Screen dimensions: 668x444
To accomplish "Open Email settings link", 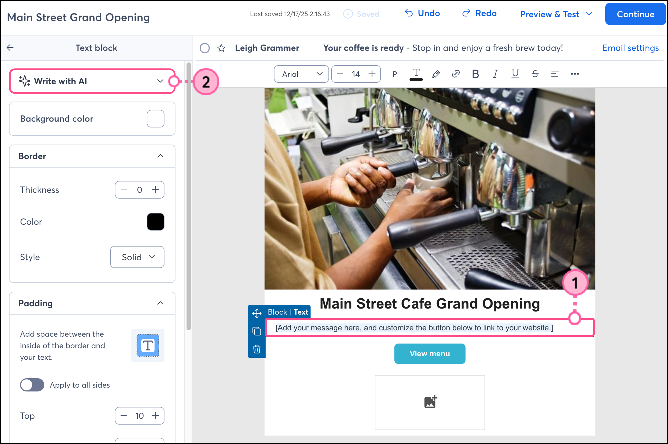I will click(x=630, y=48).
